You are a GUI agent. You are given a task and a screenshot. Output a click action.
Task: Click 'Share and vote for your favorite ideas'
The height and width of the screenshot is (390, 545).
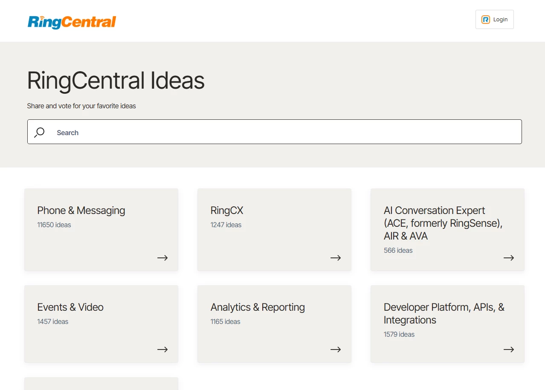point(81,106)
